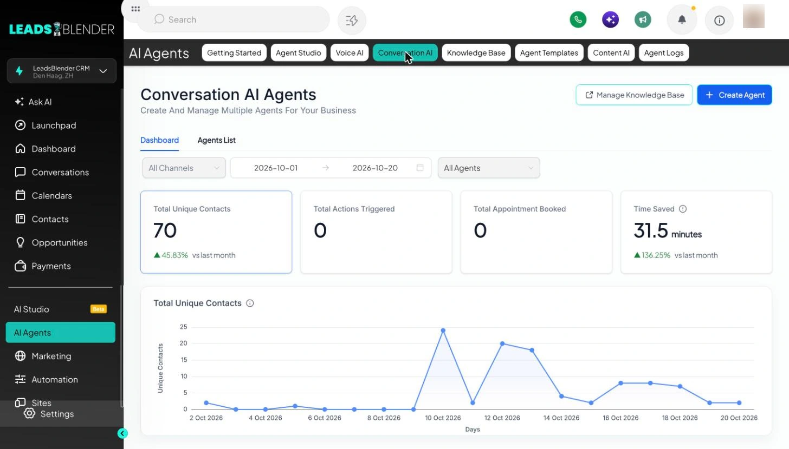Expand LeadsBlender CRM account switcher
The height and width of the screenshot is (449, 789).
click(62, 71)
